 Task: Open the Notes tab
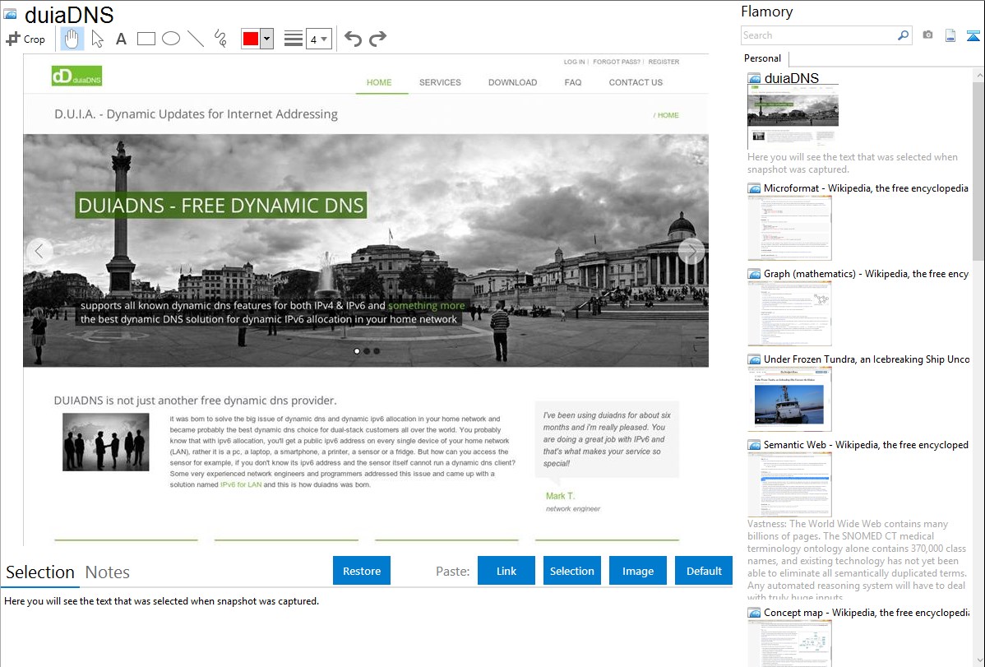click(108, 572)
